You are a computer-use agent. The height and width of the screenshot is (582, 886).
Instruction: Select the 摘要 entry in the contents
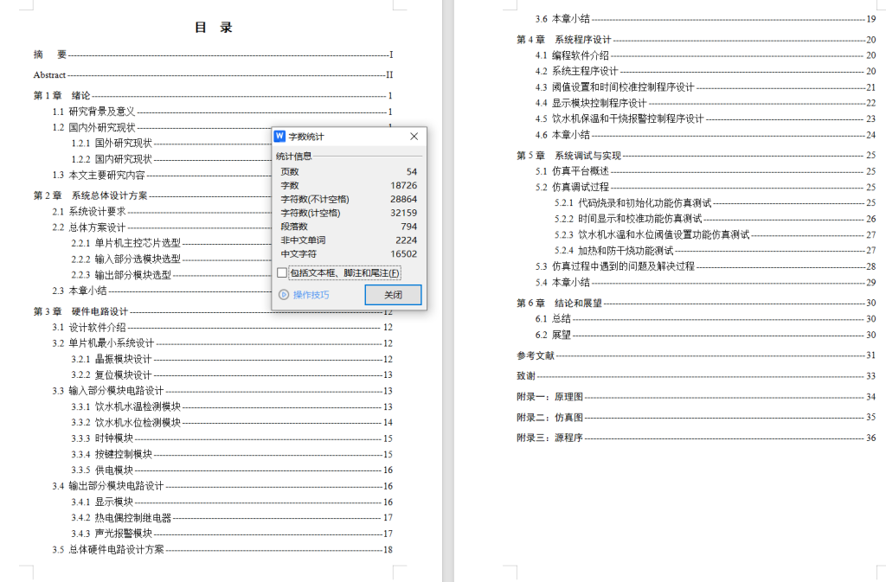coord(48,54)
